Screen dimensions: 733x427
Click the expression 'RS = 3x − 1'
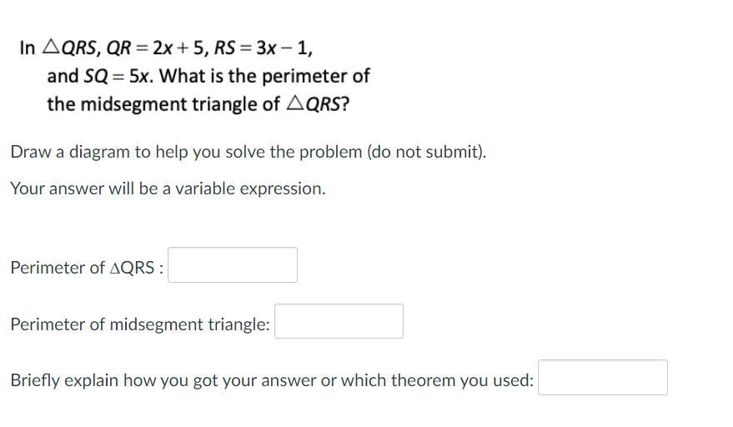tap(261, 48)
